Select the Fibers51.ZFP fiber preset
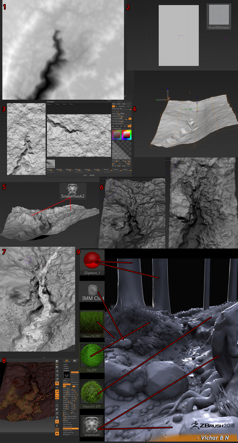The height and width of the screenshot is (443, 238). [92, 394]
